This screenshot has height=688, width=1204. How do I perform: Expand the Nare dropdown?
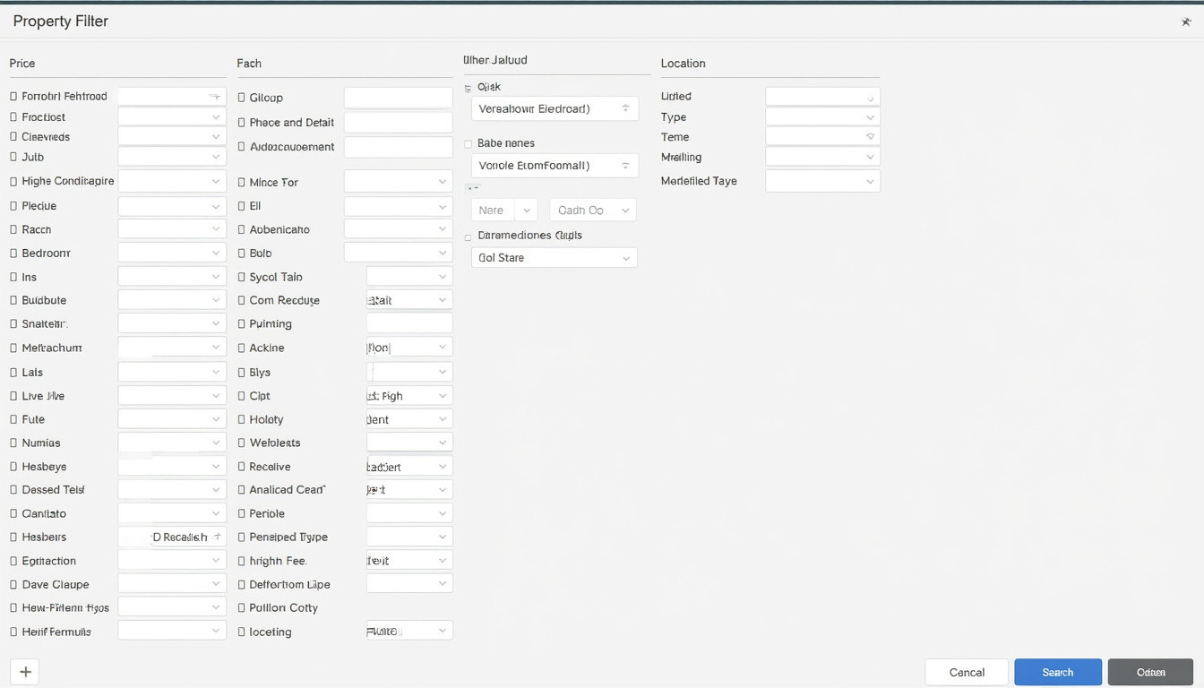(503, 211)
